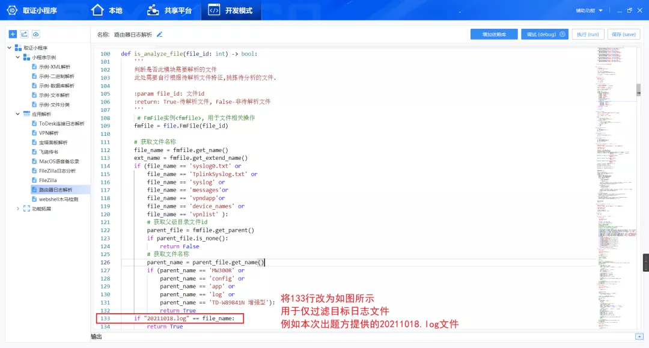Click the blue plus new-program icon
Screen dimensions: 649x348
pos(13,34)
